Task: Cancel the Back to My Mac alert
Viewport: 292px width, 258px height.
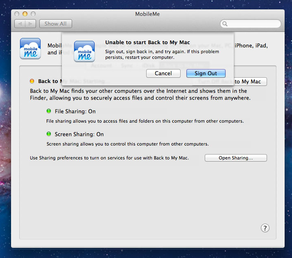Action: tap(163, 73)
